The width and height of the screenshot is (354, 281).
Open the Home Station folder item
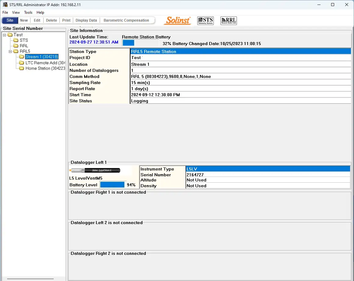click(45, 68)
